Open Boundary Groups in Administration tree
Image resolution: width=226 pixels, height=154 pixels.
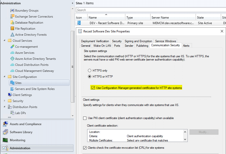25,10
